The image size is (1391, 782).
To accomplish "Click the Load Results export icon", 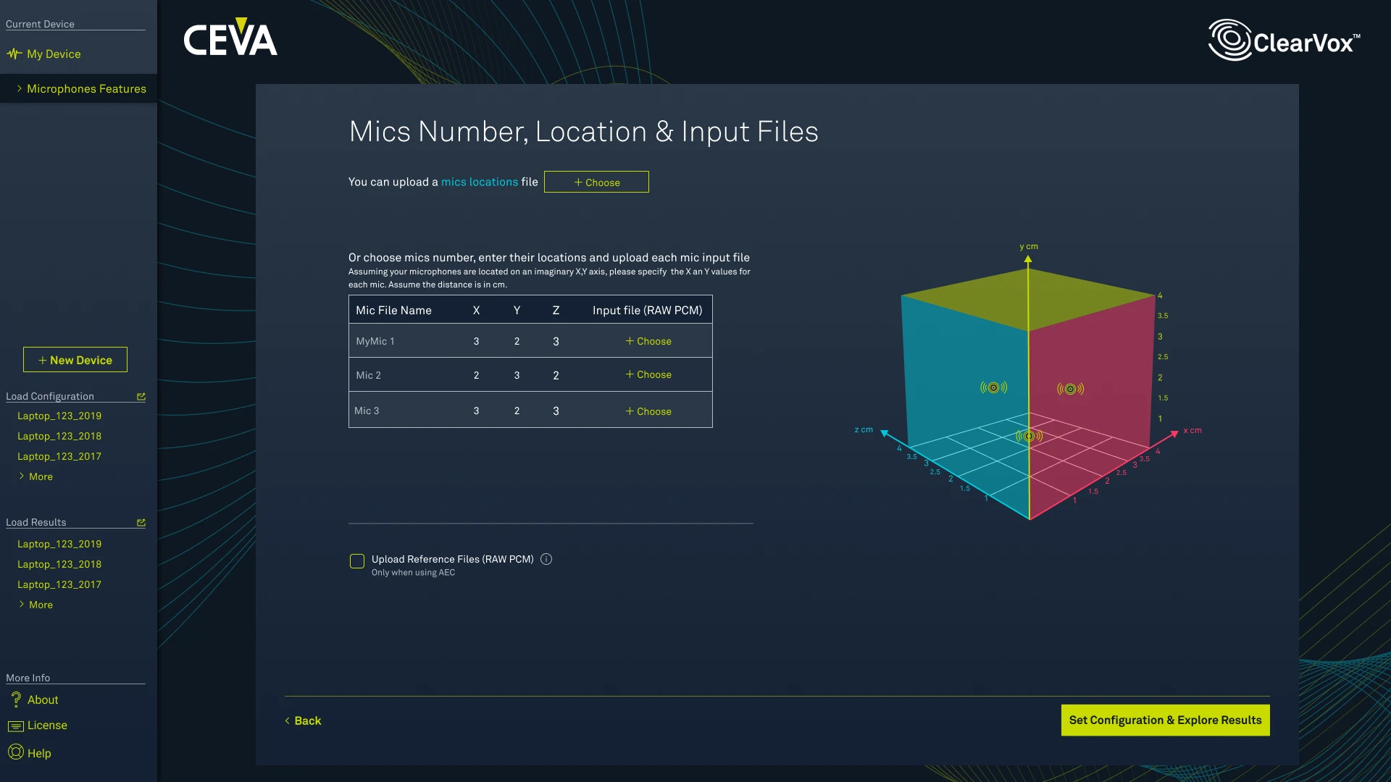I will [141, 523].
